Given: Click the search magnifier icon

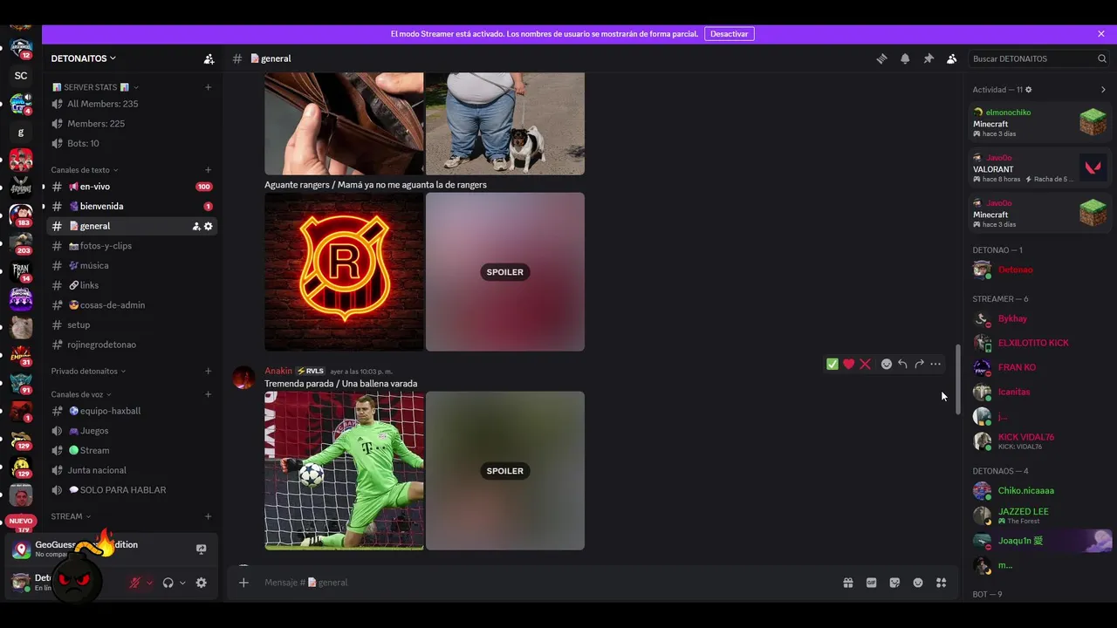Looking at the screenshot, I should (1101, 58).
